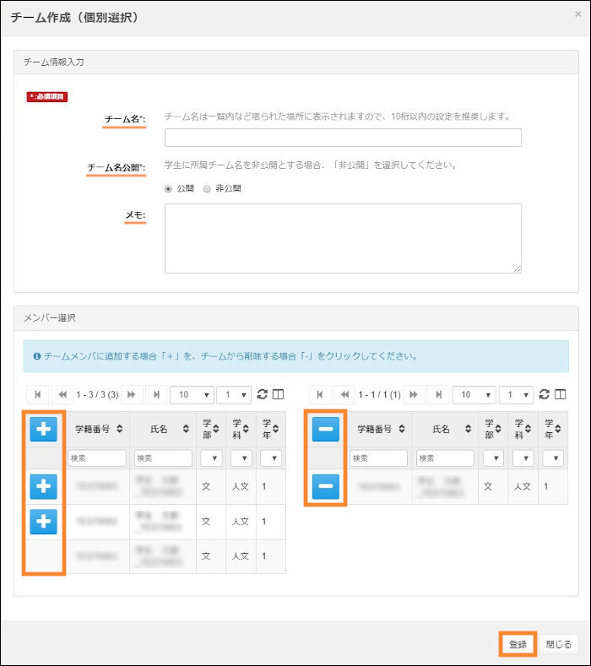Viewport: 591px width, 666px height.
Task: Select the 非公開 radio option
Action: 207,188
